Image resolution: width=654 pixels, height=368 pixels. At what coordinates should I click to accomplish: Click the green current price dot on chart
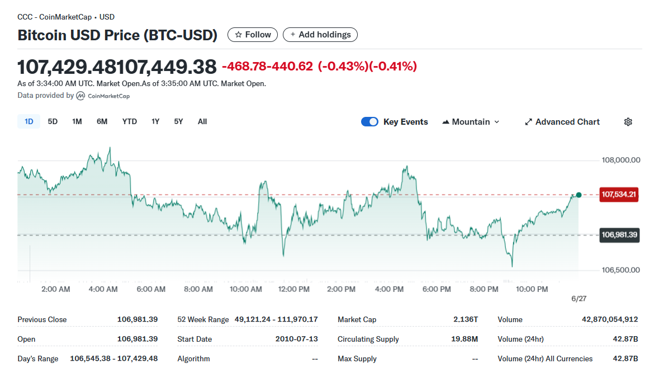click(x=579, y=195)
